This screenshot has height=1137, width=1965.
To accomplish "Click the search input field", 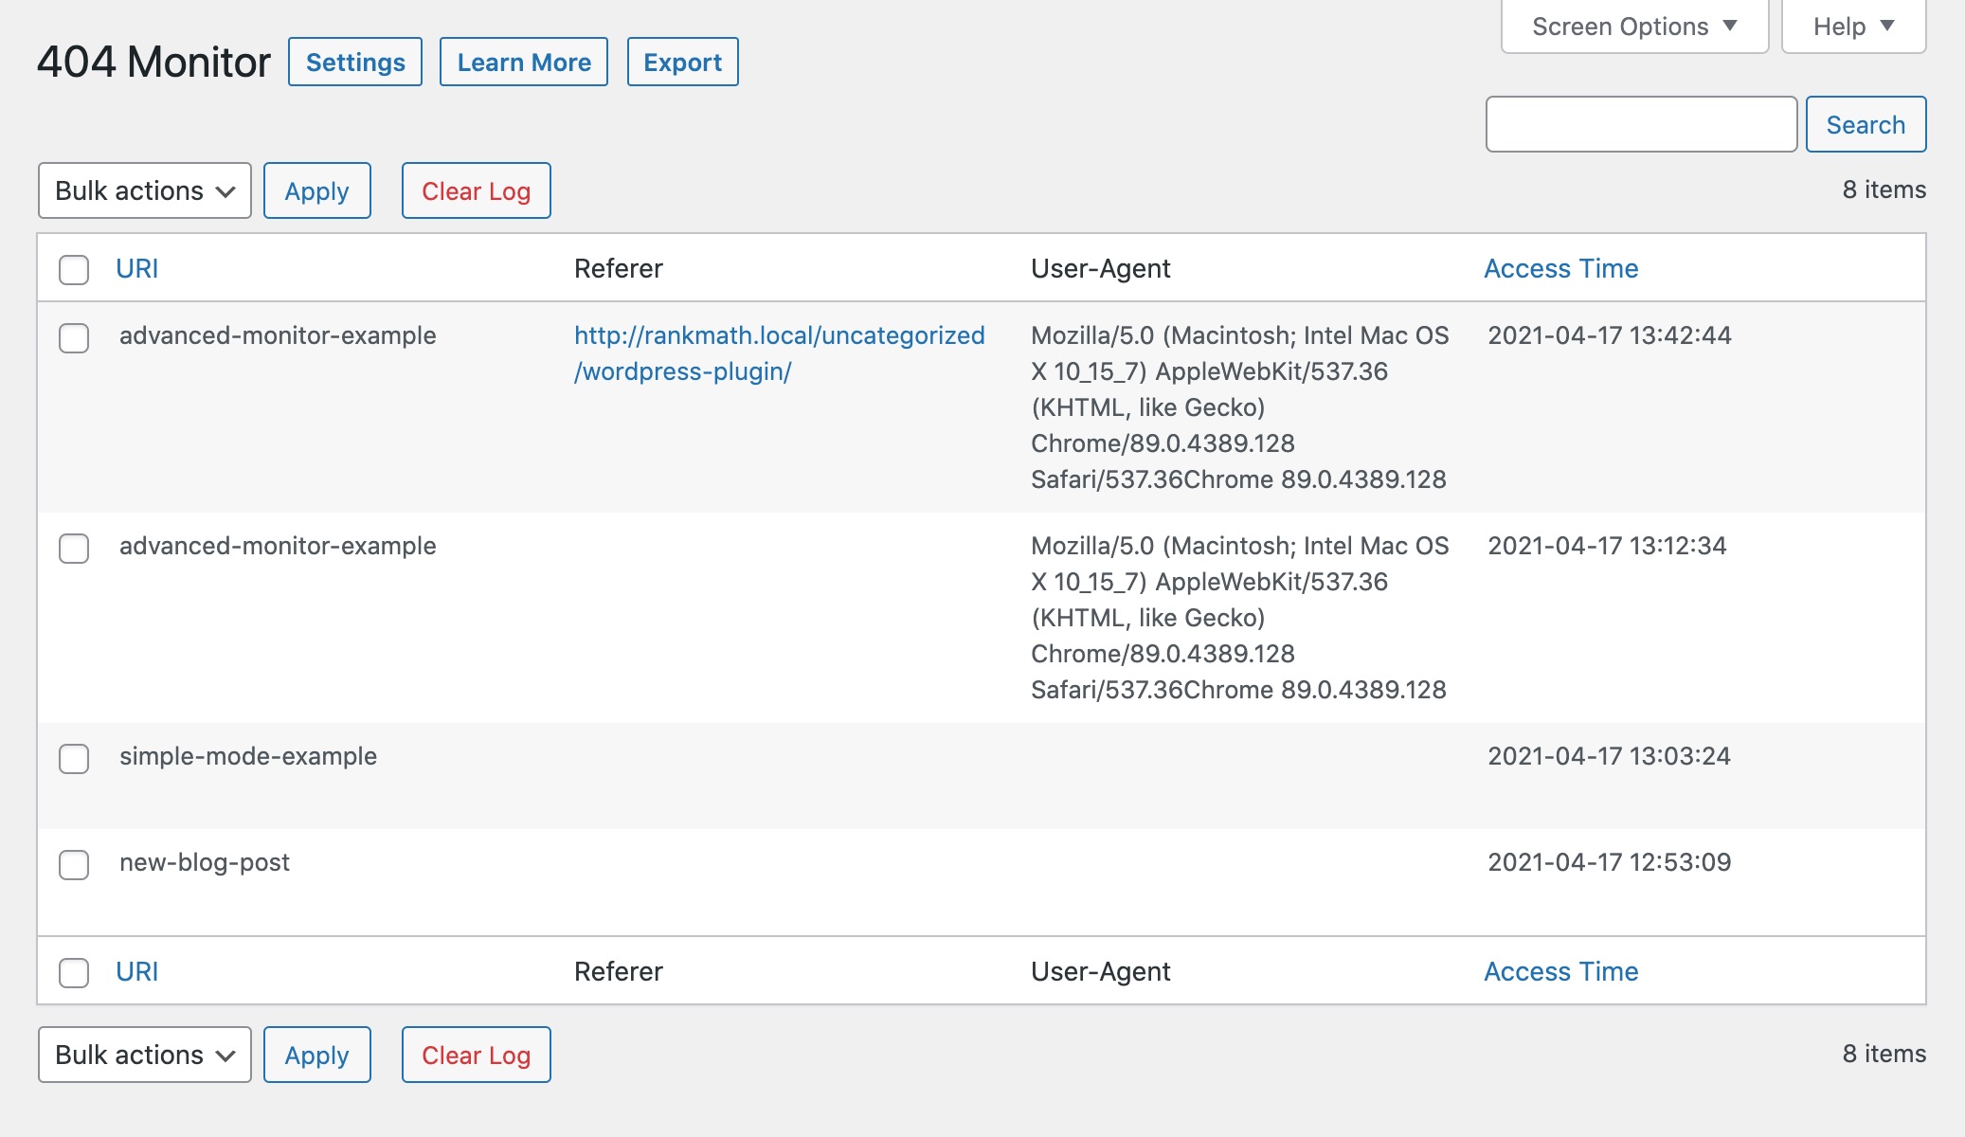I will (1641, 124).
